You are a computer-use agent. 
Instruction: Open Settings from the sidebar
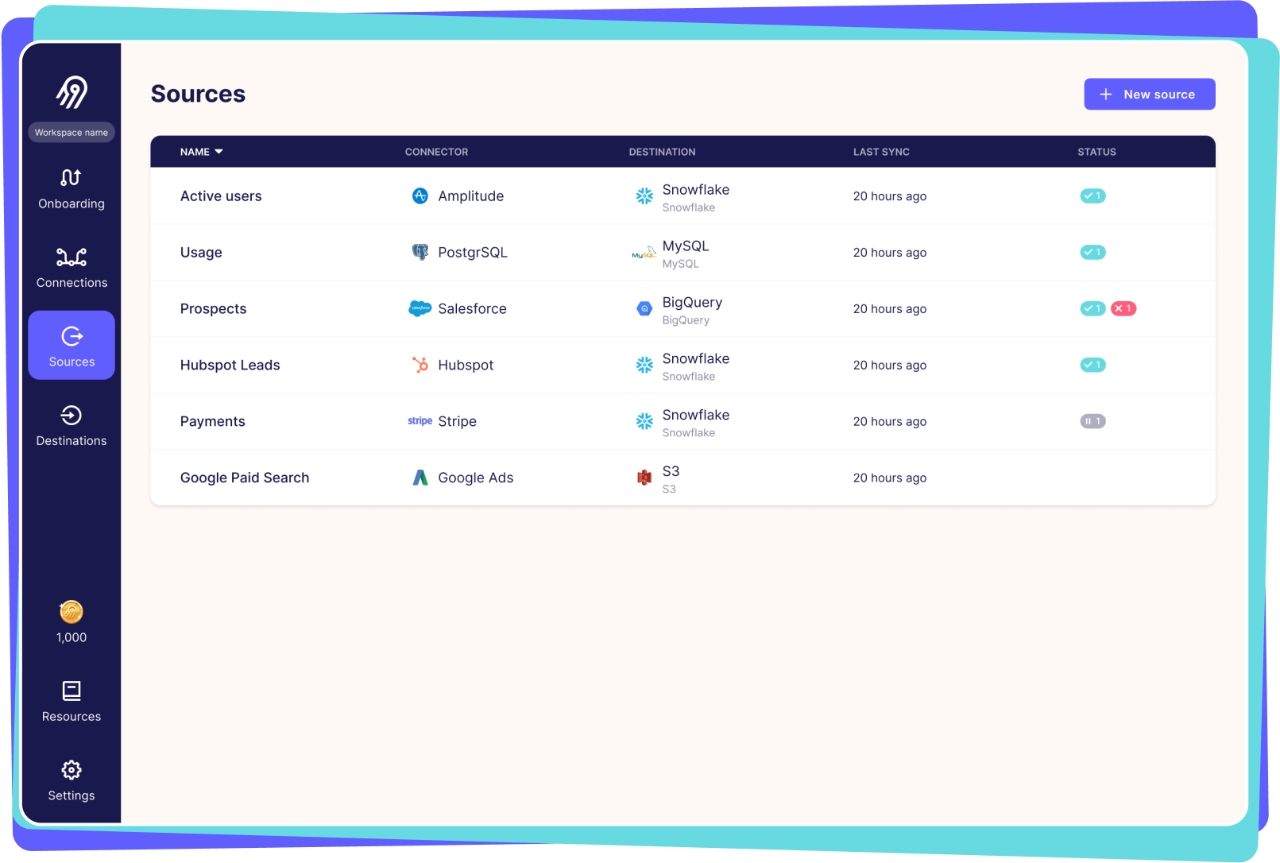[x=72, y=780]
